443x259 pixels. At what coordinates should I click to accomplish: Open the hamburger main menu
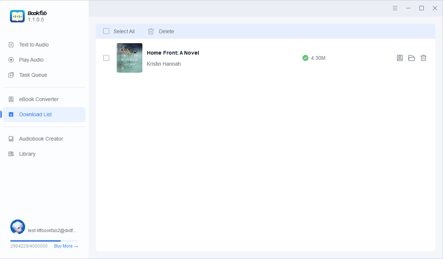(395, 8)
